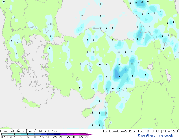Viewport: 179px width, 138px height.
Task: Select the 25–30 mm dark navy legend swatch
Action: (x=57, y=134)
